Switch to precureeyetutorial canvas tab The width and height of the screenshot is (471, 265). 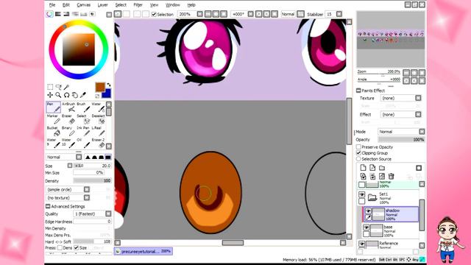144,251
